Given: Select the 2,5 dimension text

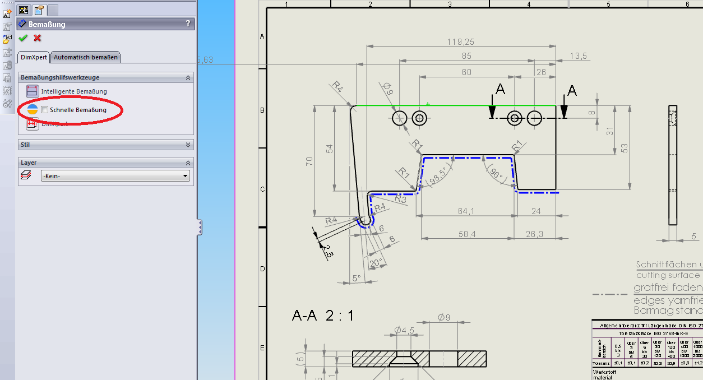Looking at the screenshot, I should tap(328, 251).
